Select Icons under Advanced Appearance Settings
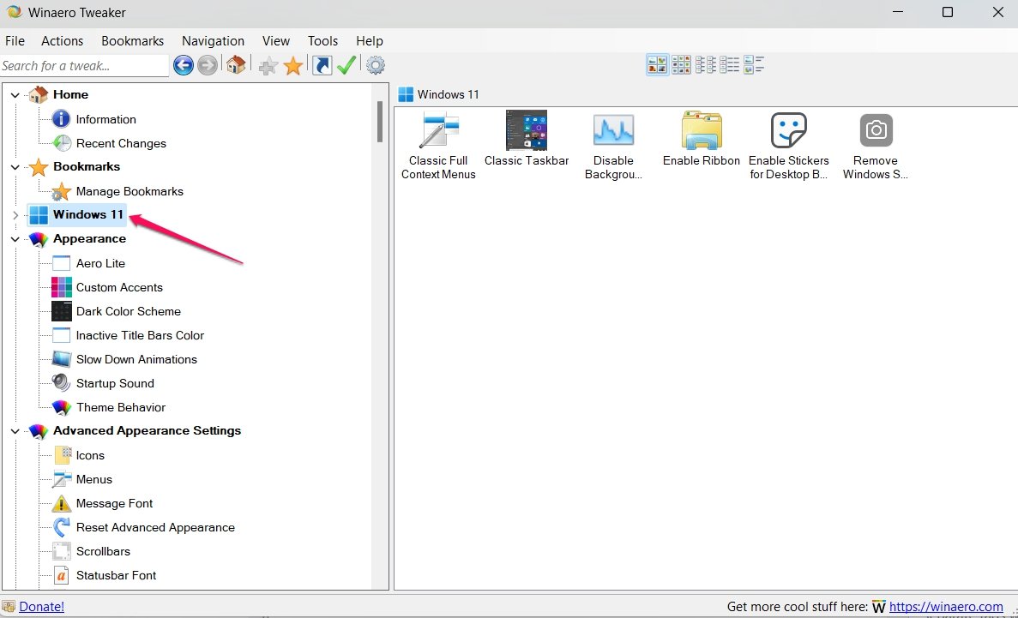Image resolution: width=1018 pixels, height=618 pixels. (x=89, y=455)
